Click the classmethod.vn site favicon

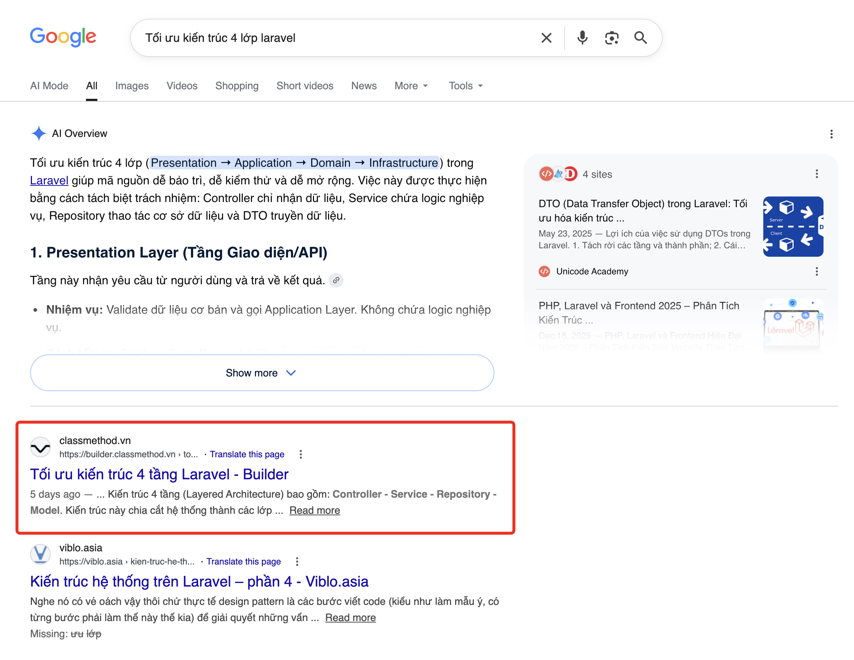click(x=40, y=447)
